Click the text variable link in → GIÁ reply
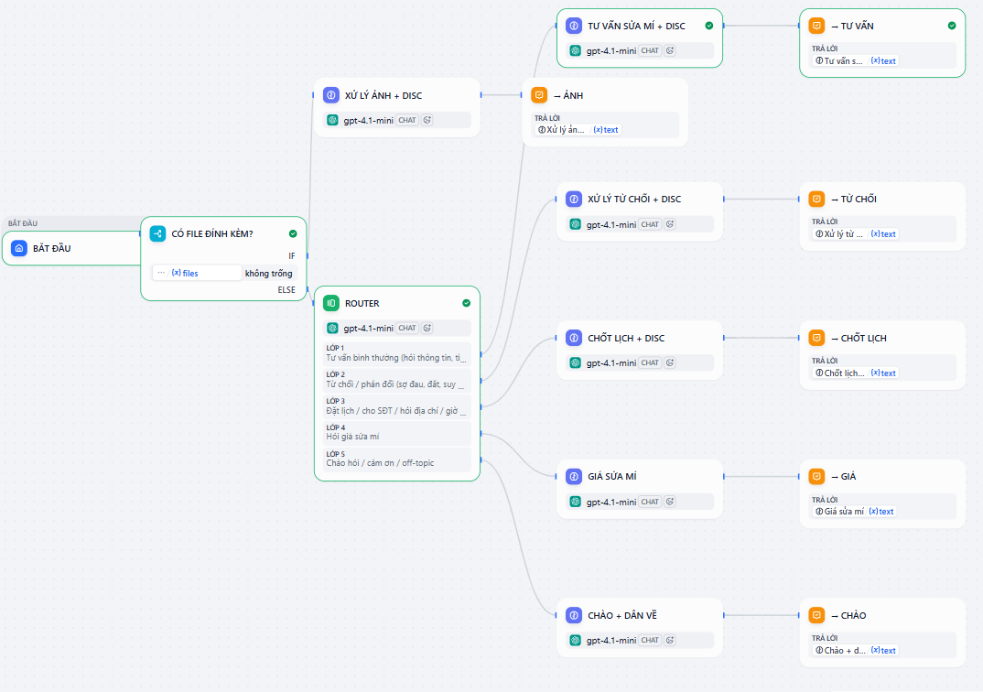Screen dimensions: 983x692 coord(883,511)
